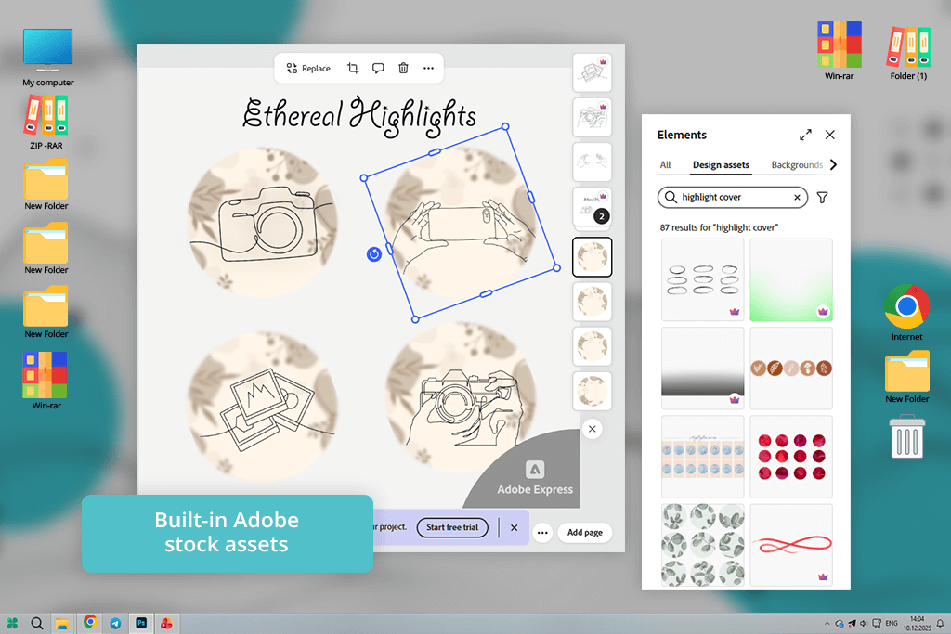Switch to the Design assets tab
Viewport: 951px width, 634px height.
tap(721, 165)
